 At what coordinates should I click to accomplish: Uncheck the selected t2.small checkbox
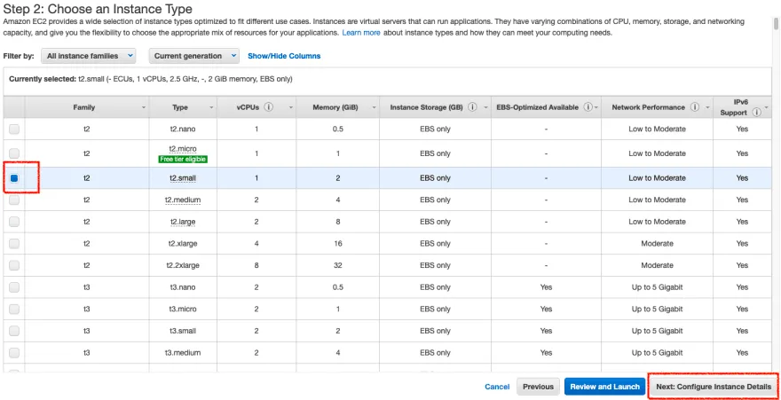14,178
